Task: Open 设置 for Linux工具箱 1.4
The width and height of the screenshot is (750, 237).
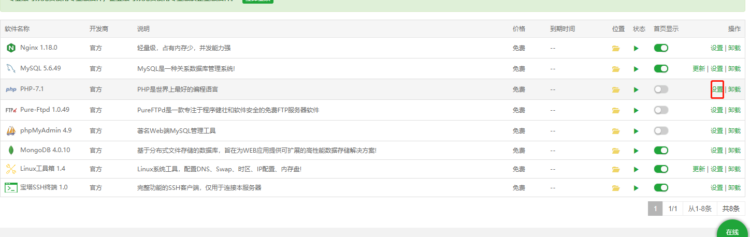Action: pyautogui.click(x=717, y=169)
